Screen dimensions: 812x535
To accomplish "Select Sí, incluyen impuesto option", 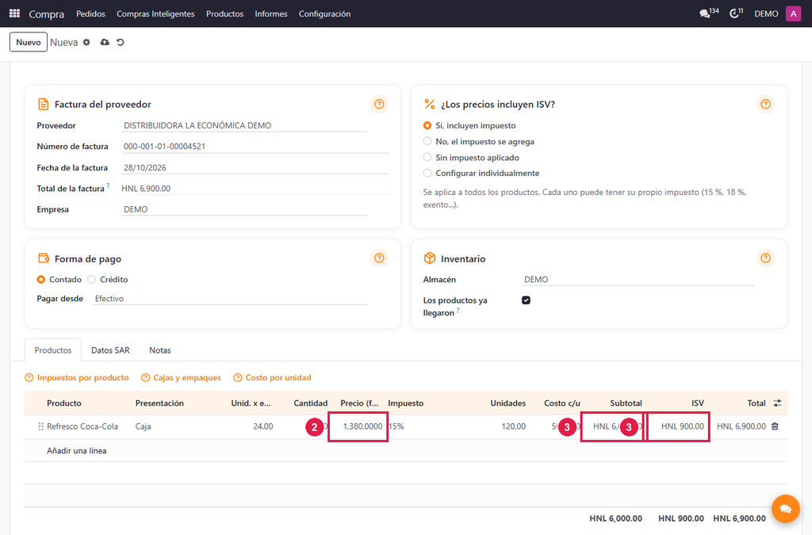I will coord(427,126).
